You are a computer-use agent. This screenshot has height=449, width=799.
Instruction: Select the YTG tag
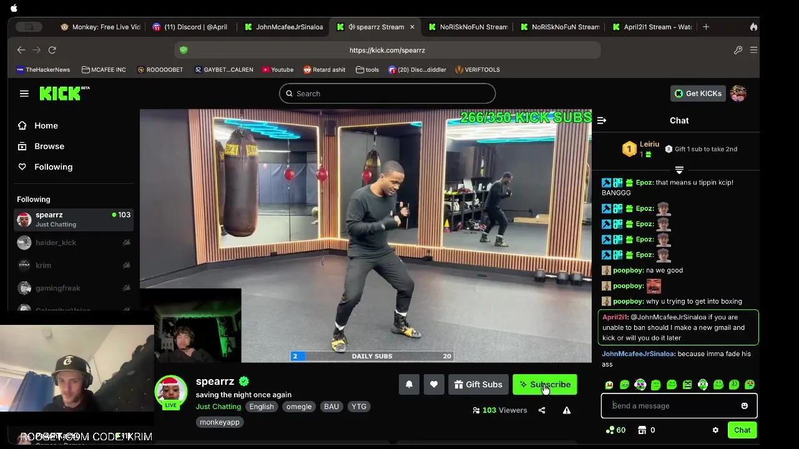pyautogui.click(x=359, y=407)
